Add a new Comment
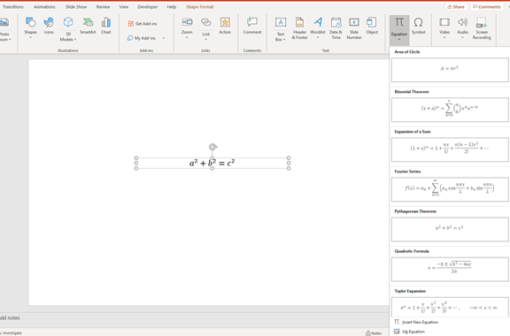Screen dimensions: 510x336 252,26
